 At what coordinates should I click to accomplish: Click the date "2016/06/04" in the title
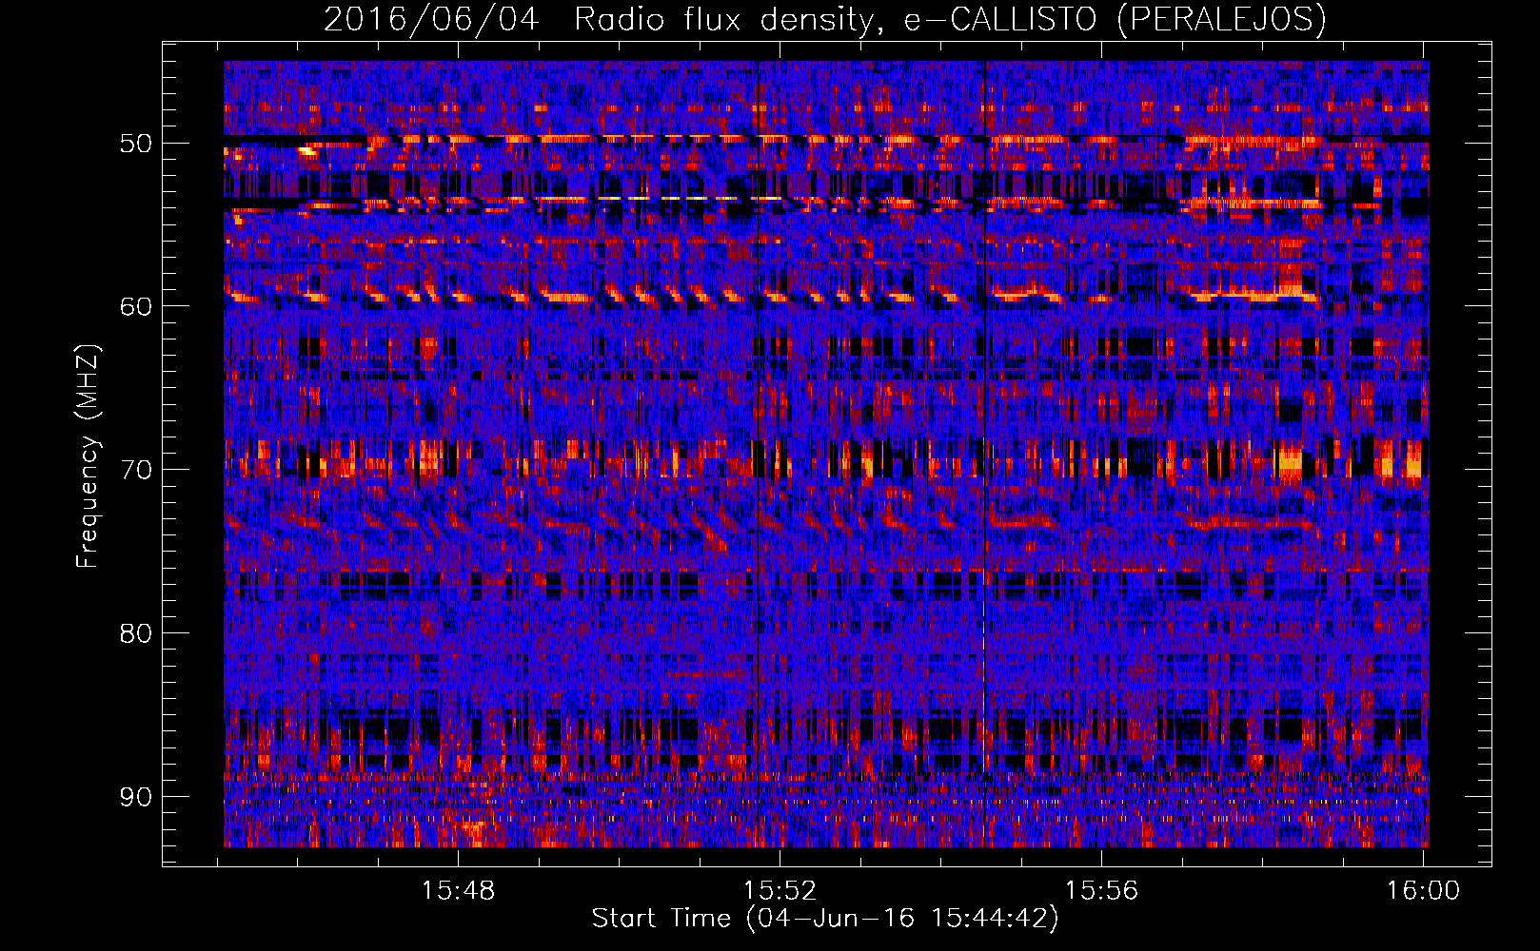click(431, 19)
